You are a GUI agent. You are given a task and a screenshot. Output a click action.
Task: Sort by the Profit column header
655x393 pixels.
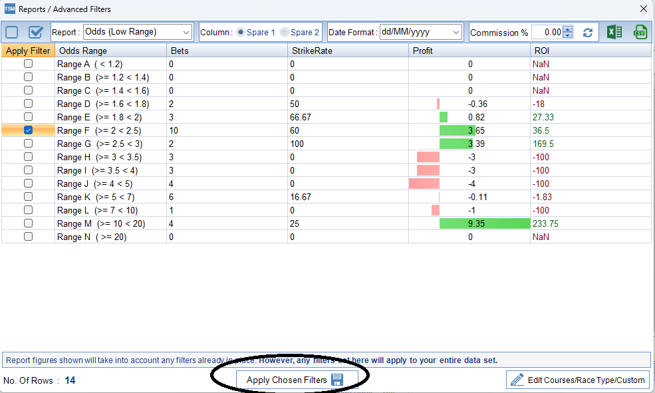coord(423,51)
